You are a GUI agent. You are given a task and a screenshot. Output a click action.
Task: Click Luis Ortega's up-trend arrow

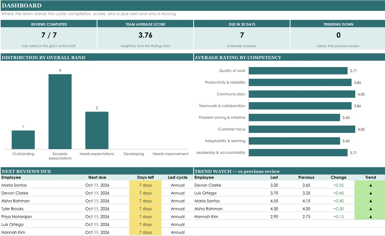tap(371, 193)
